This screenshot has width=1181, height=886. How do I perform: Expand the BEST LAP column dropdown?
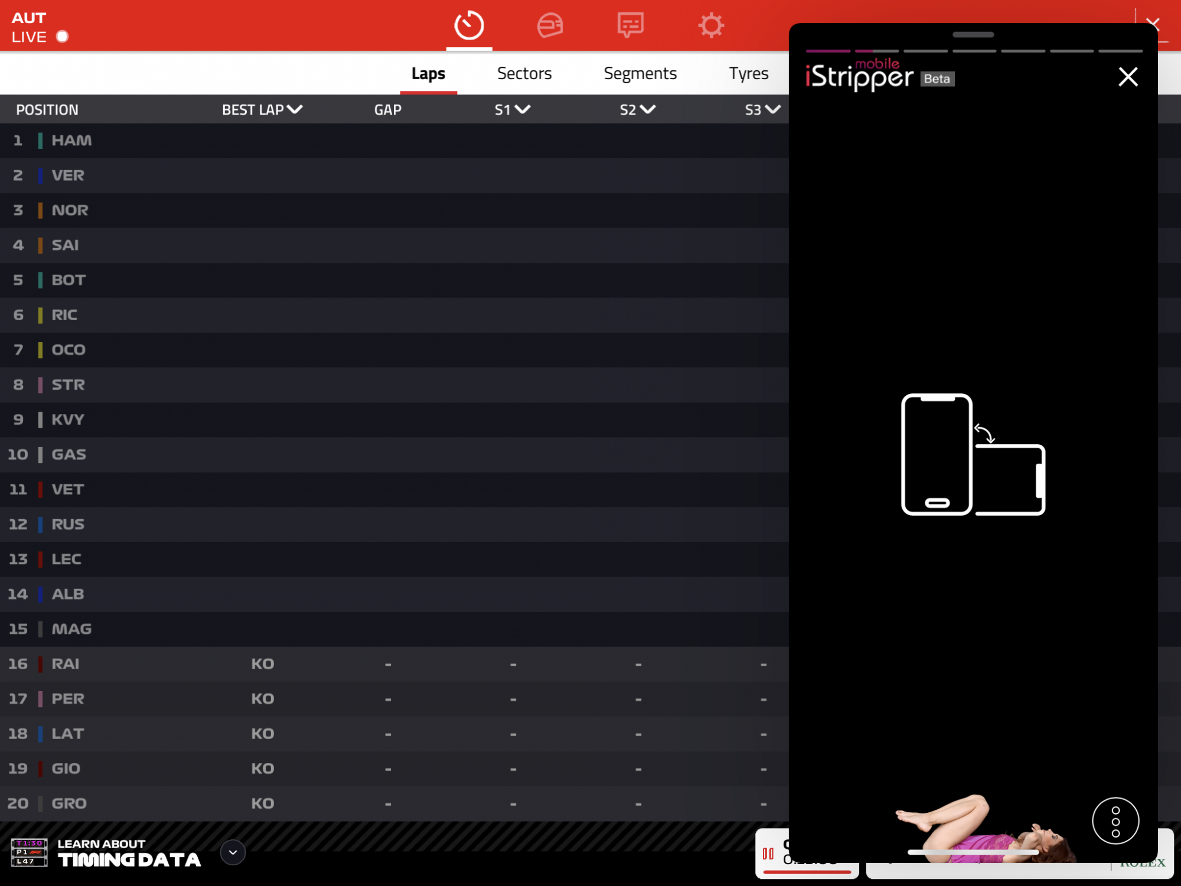(x=294, y=109)
